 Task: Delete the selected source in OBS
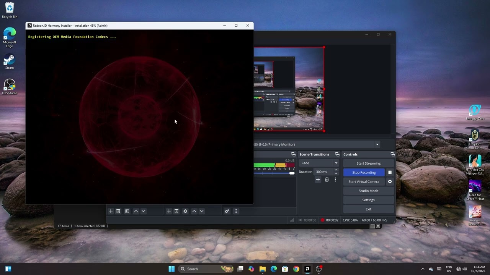click(176, 211)
